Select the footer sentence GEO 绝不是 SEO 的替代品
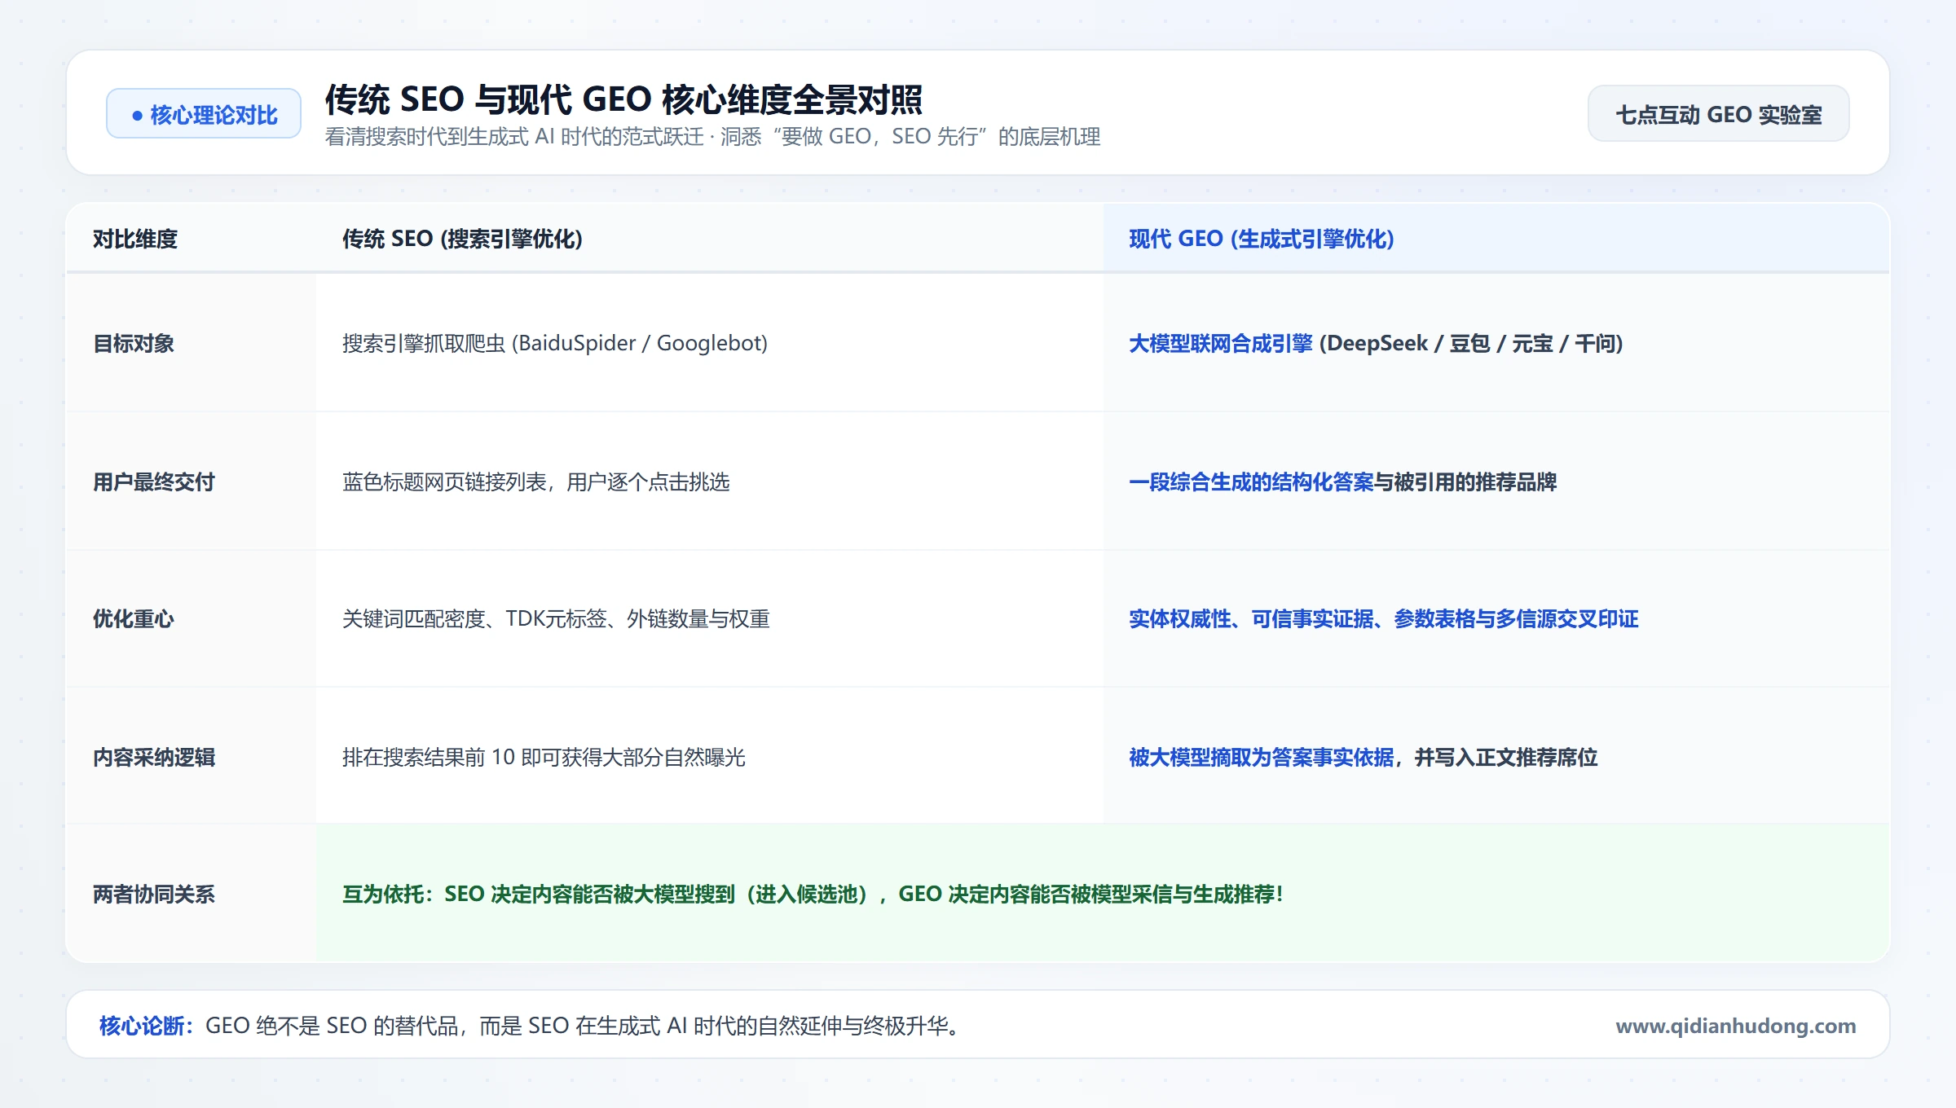 [x=582, y=1025]
